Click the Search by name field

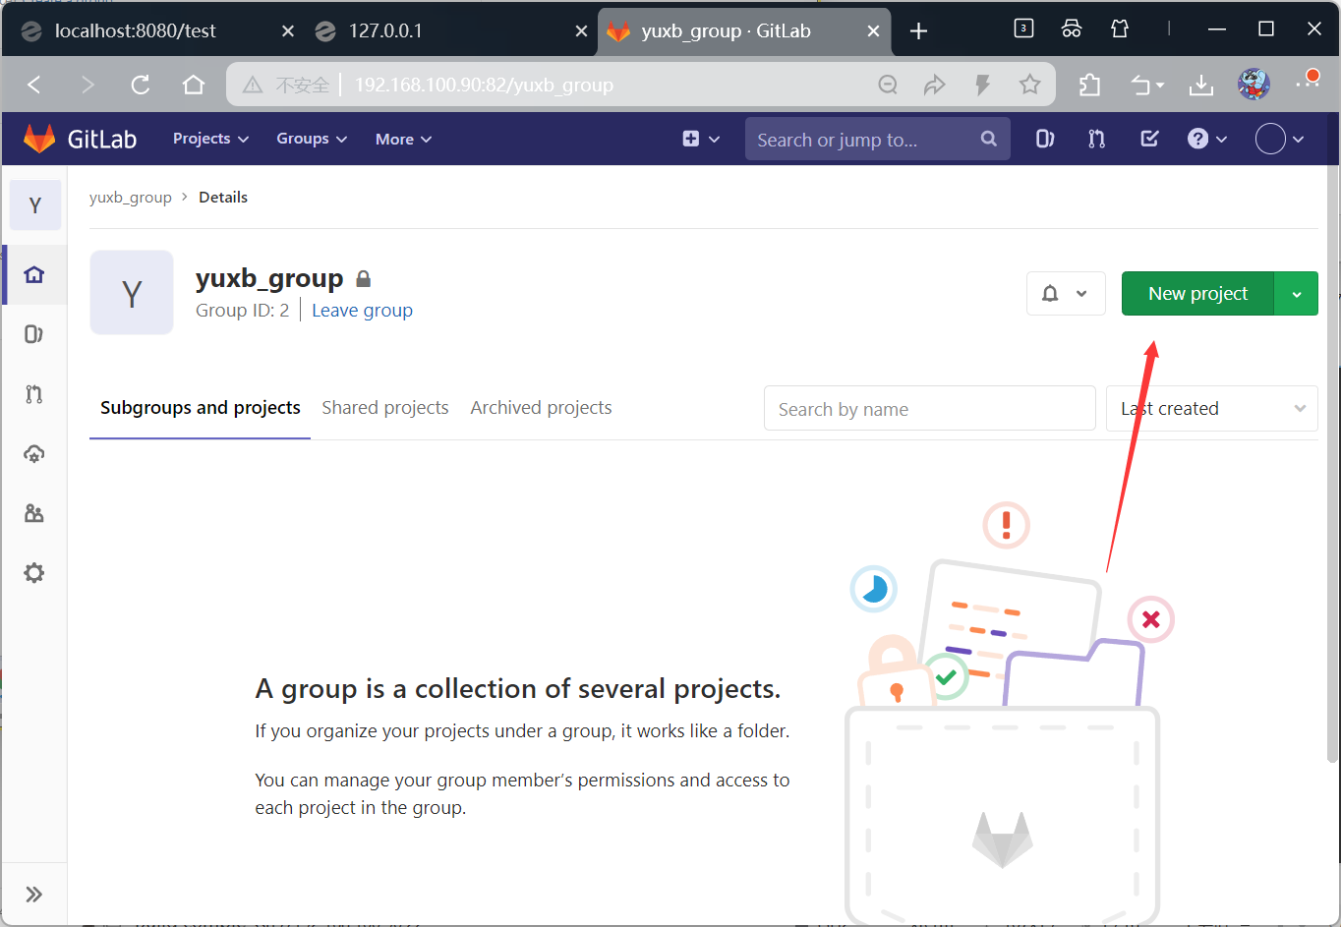930,408
